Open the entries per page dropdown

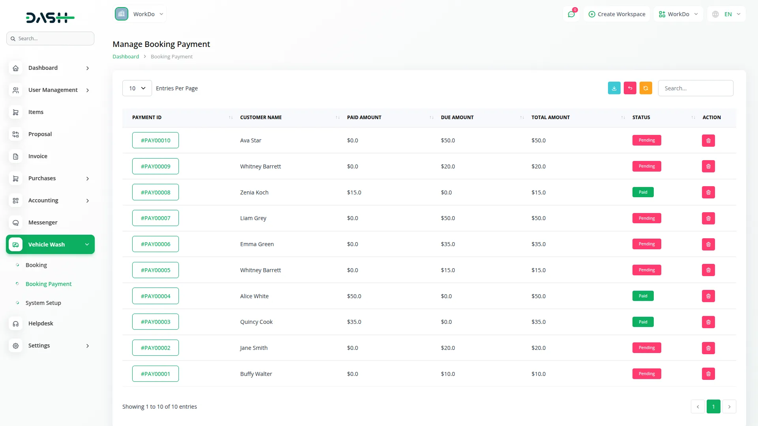(137, 88)
